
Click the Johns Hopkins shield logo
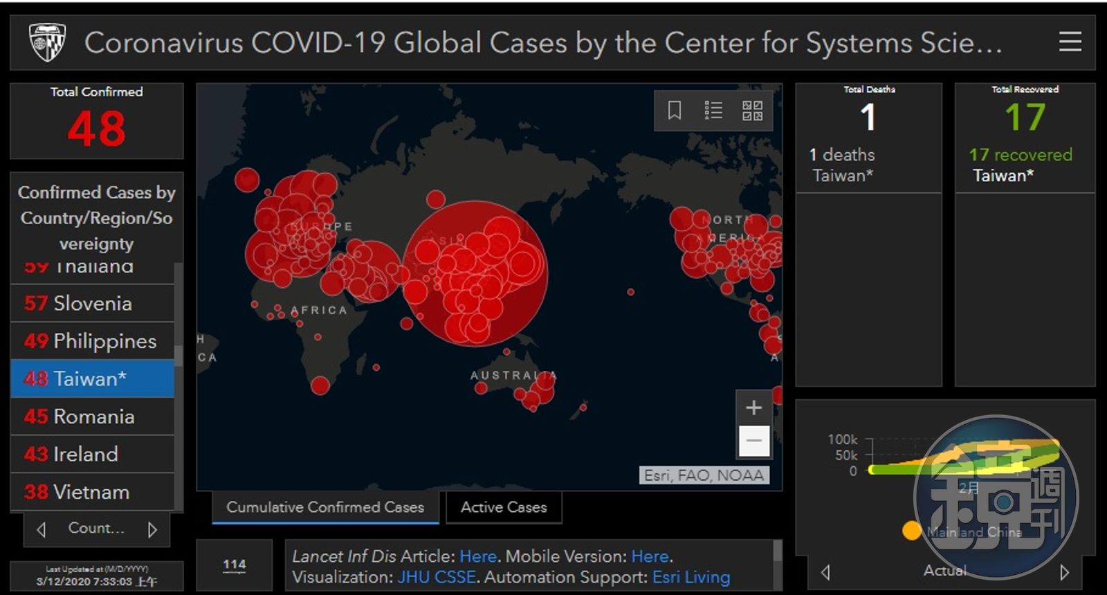(x=47, y=42)
